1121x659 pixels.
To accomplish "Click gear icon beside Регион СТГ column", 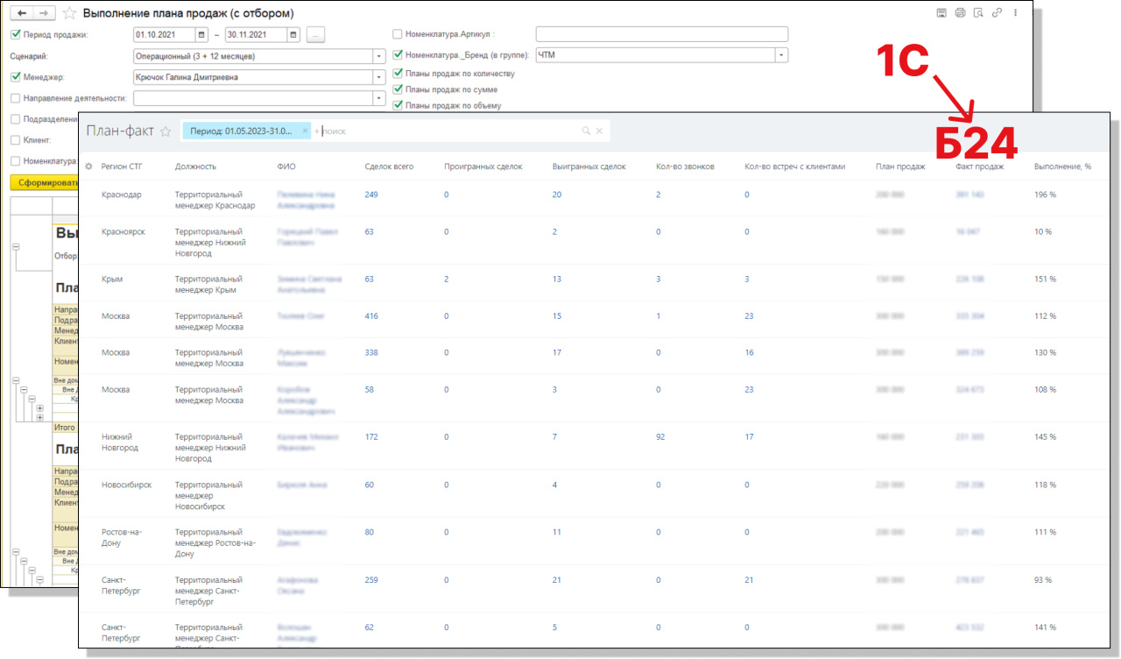I will click(88, 167).
